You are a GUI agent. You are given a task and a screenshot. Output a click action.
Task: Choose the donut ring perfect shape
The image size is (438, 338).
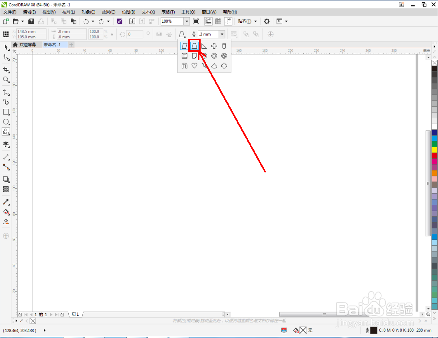click(x=214, y=56)
